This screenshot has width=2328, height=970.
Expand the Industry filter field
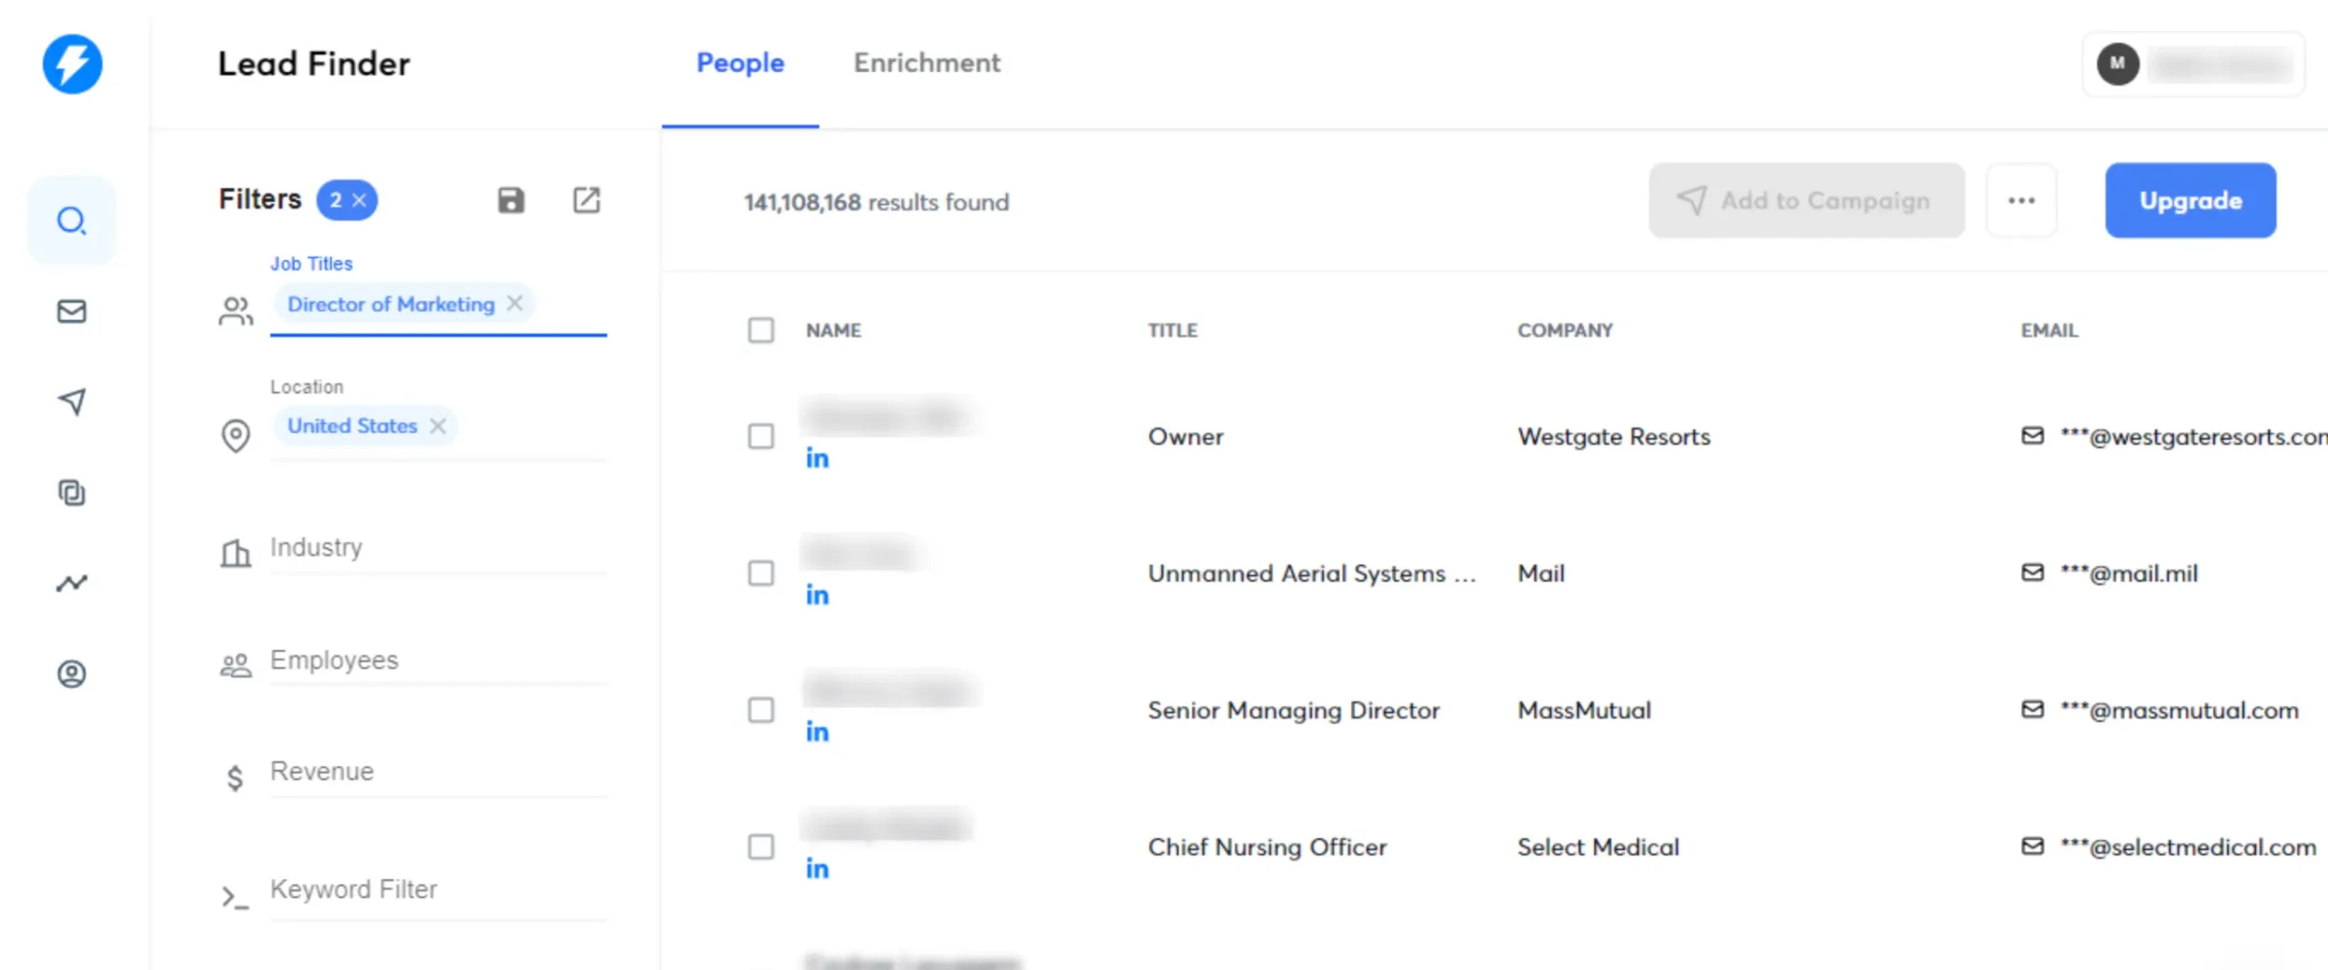[436, 548]
